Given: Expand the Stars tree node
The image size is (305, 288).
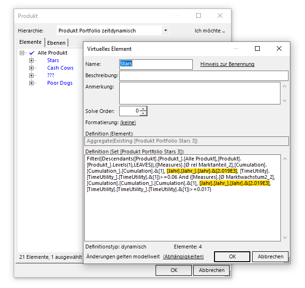Looking at the screenshot, I should pos(32,60).
